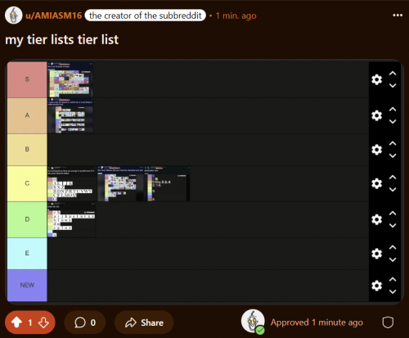Open settings gear for NEW tier row
The image size is (409, 338).
pyautogui.click(x=377, y=286)
